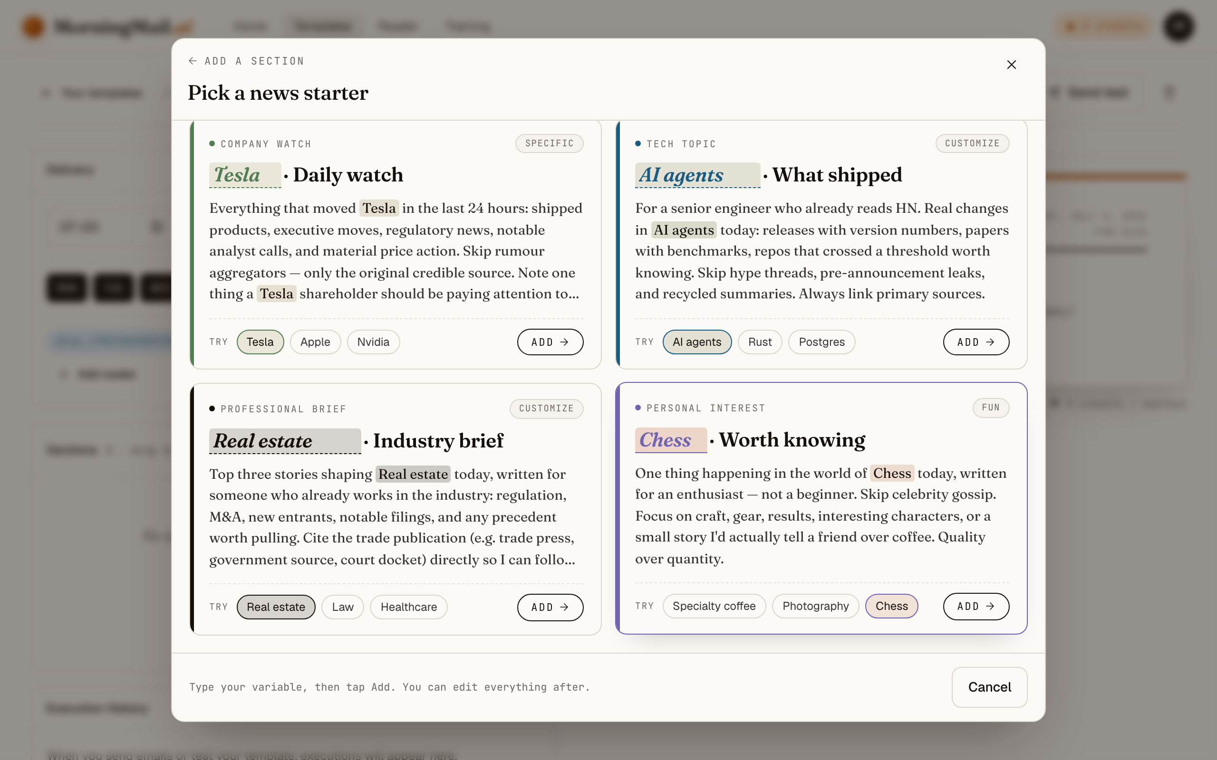Click the TECH TOPIC category label
Viewport: 1217px width, 760px height.
pyautogui.click(x=681, y=144)
